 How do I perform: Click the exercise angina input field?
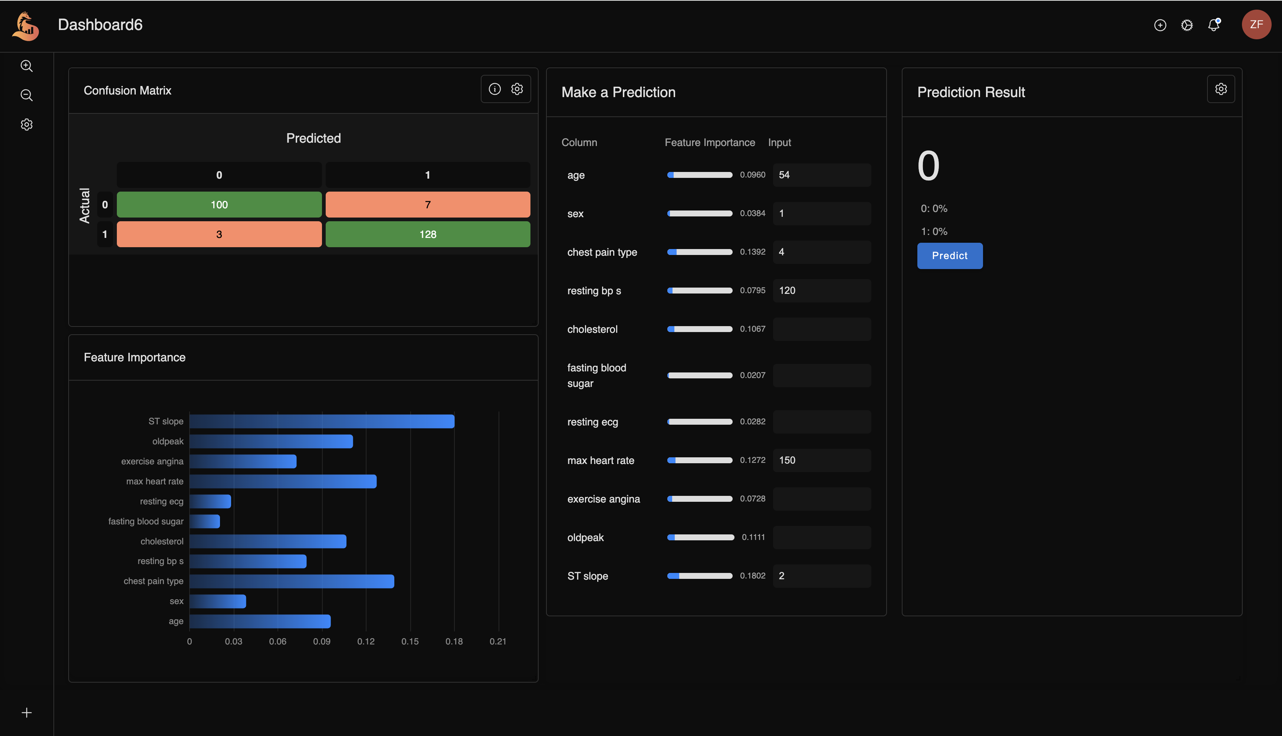click(x=821, y=499)
